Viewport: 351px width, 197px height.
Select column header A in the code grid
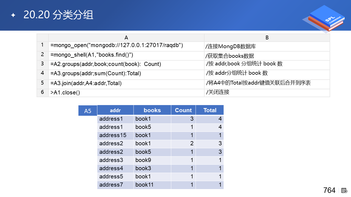(x=126, y=38)
